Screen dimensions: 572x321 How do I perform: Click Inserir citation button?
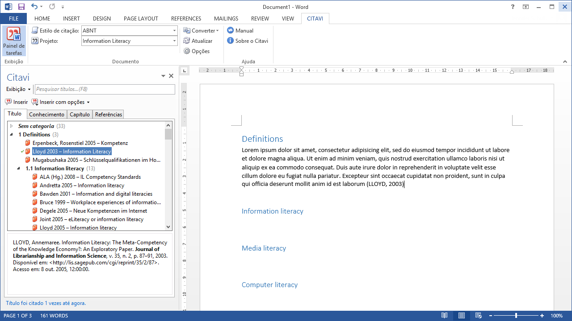click(17, 102)
